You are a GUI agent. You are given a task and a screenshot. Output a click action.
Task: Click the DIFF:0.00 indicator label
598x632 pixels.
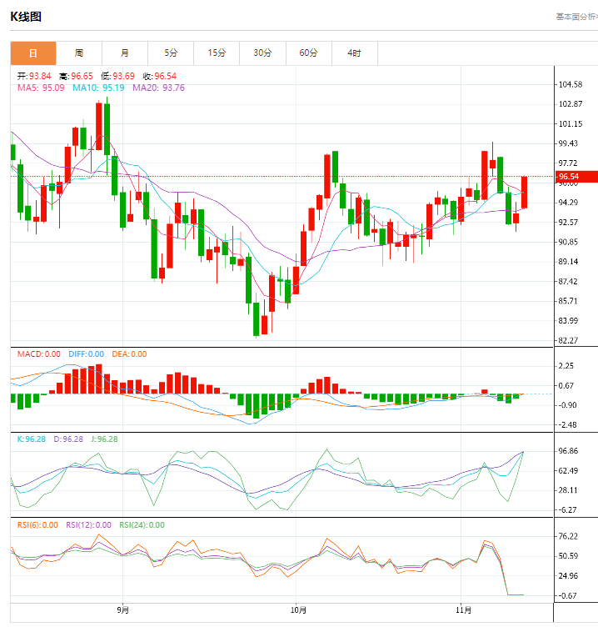point(86,354)
